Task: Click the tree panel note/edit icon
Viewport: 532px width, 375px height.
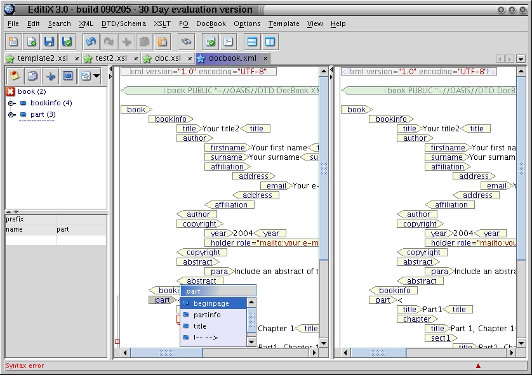Action: [15, 76]
